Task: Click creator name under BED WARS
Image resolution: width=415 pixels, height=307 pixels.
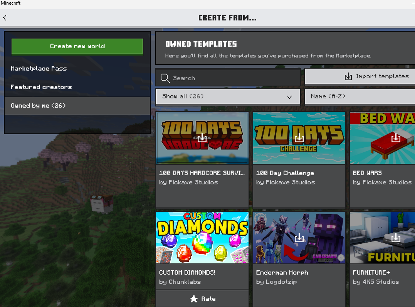Action: pyautogui.click(x=382, y=182)
